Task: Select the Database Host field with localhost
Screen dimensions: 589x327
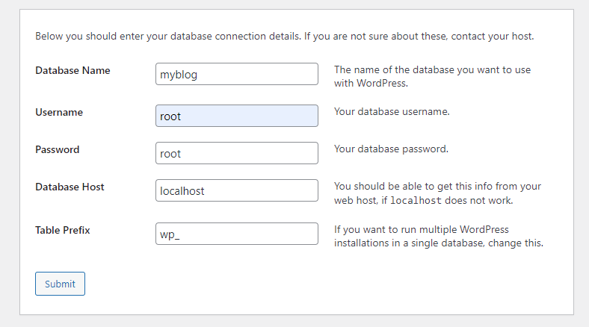Action: [236, 190]
